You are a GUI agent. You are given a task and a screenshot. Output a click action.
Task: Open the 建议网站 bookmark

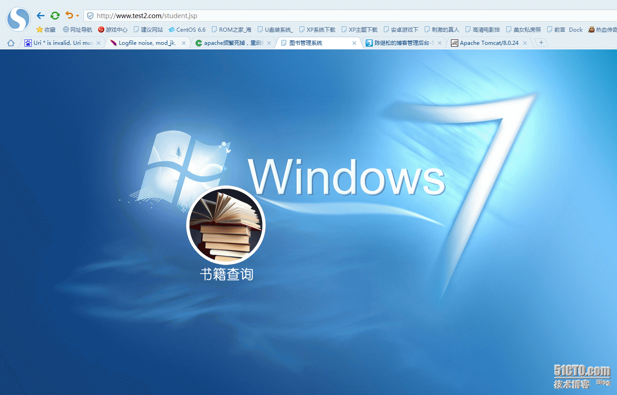(x=148, y=29)
